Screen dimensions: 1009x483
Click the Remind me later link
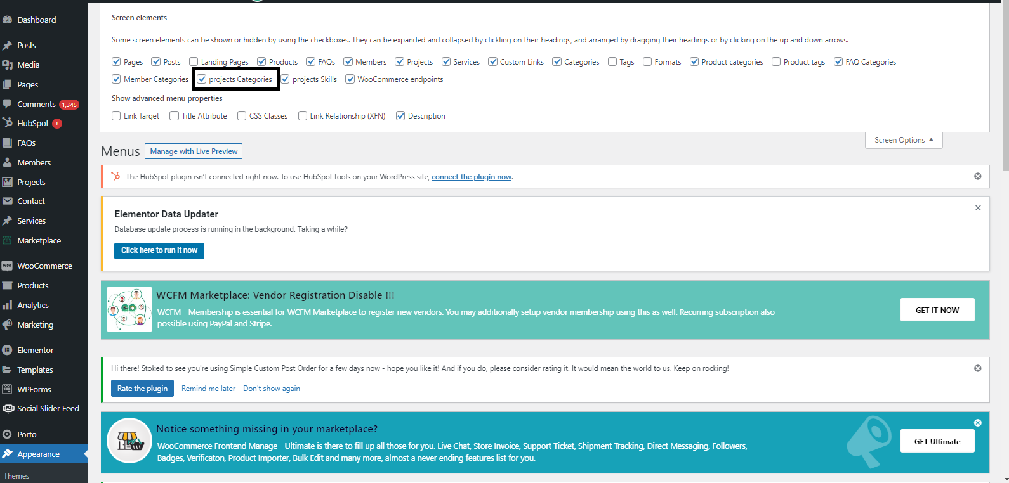tap(208, 389)
